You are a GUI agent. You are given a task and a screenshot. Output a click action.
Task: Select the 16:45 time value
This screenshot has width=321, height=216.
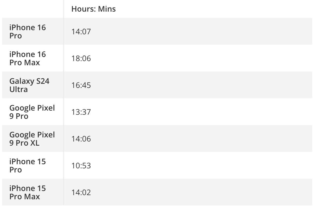(x=81, y=85)
